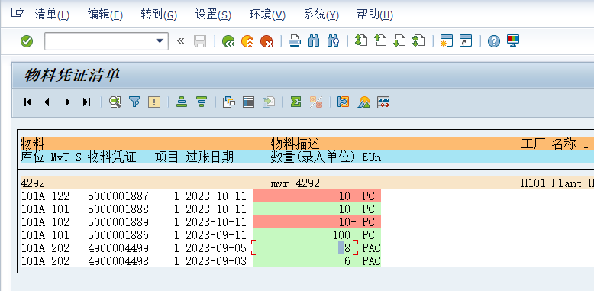Click the red Cancel icon
The width and height of the screenshot is (594, 291).
(x=266, y=41)
